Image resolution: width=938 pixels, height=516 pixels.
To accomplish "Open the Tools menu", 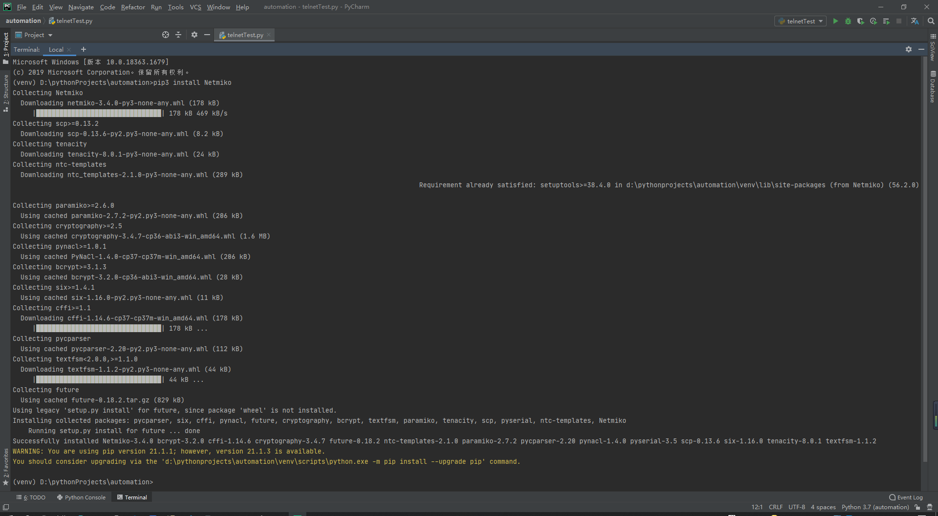I will click(175, 7).
